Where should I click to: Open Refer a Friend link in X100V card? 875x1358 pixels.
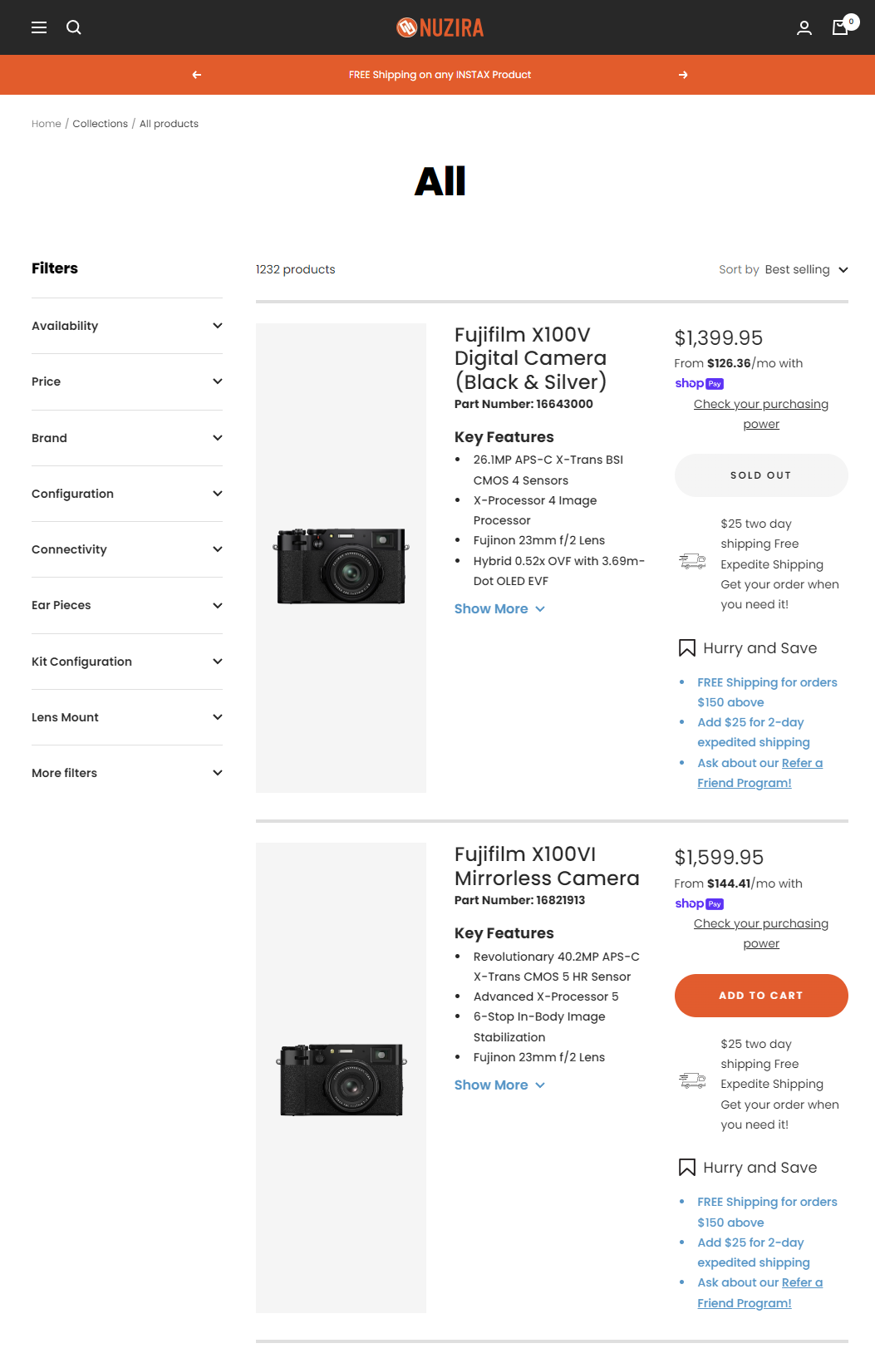760,773
